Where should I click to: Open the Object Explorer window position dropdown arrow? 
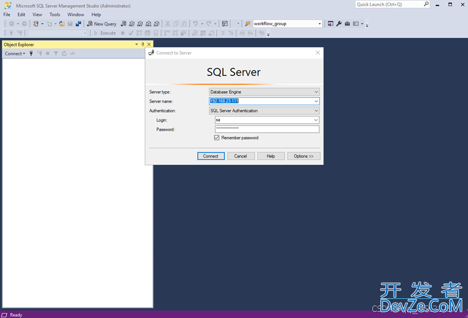pyautogui.click(x=136, y=44)
